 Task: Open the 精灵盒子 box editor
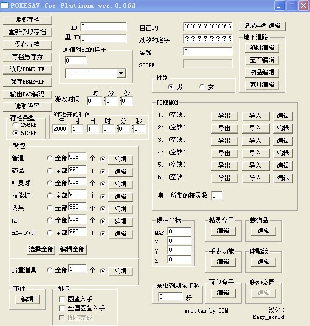click(223, 231)
